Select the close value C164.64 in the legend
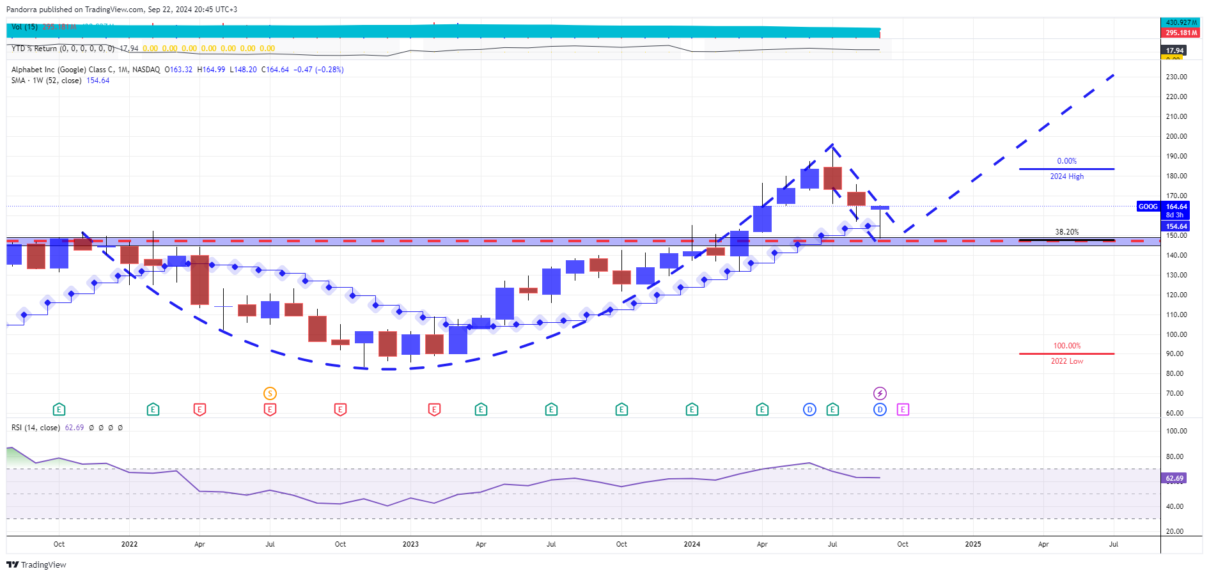 click(x=275, y=70)
